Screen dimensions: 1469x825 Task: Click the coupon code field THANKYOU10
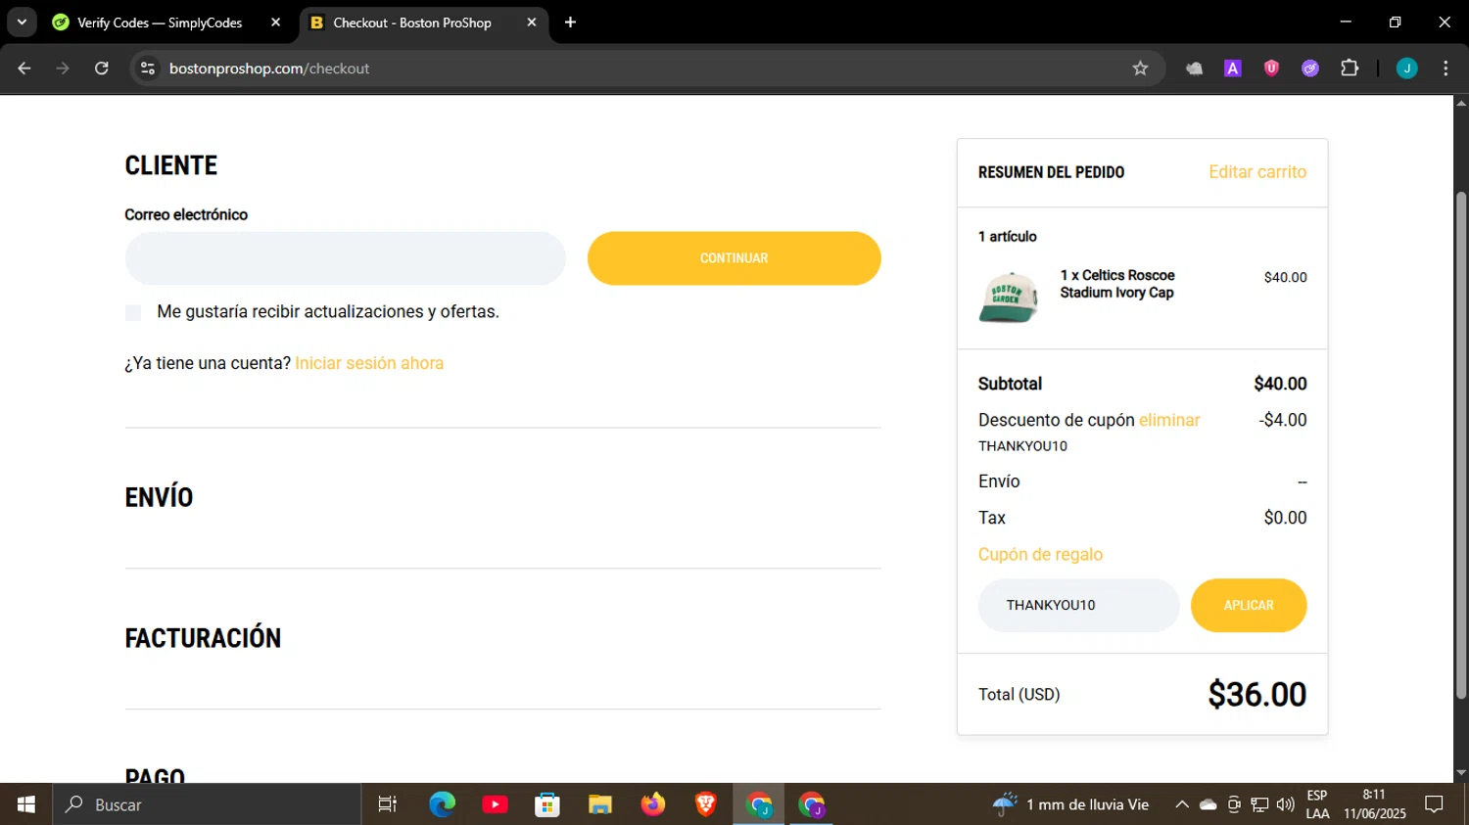pos(1078,605)
